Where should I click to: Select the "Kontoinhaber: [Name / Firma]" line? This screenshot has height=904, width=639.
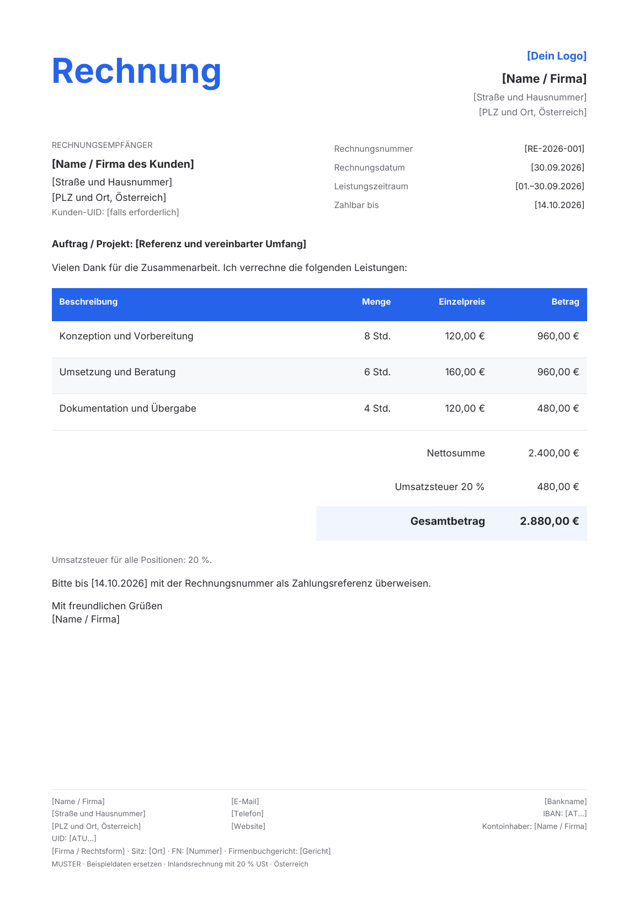click(x=535, y=826)
